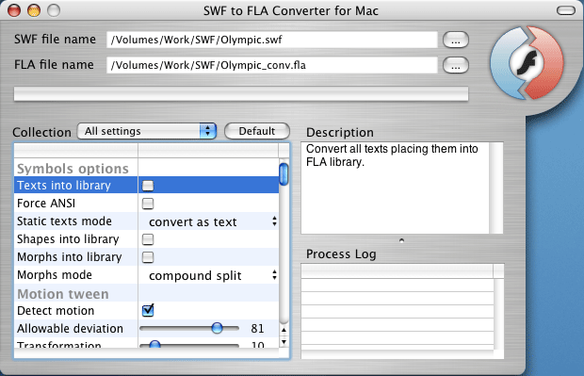Click the Allowable deviation slider knob

[217, 328]
